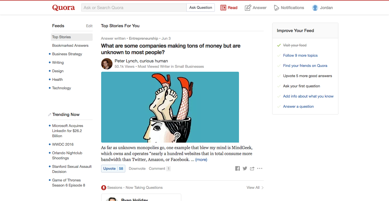Open the answer's illustration image
The width and height of the screenshot is (389, 201).
tap(170, 107)
